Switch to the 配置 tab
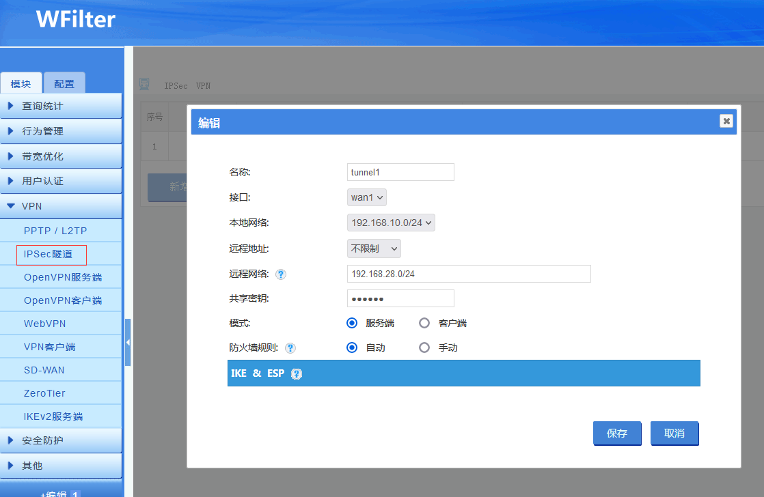 point(64,83)
